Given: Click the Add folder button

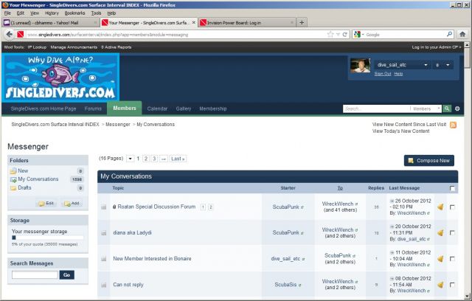Looking at the screenshot, I should [x=72, y=203].
